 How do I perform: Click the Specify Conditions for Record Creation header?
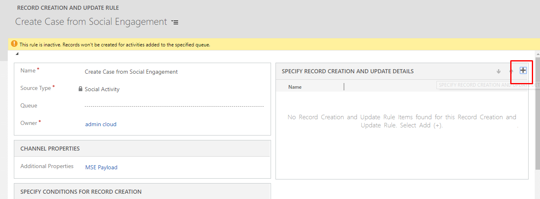coord(81,191)
